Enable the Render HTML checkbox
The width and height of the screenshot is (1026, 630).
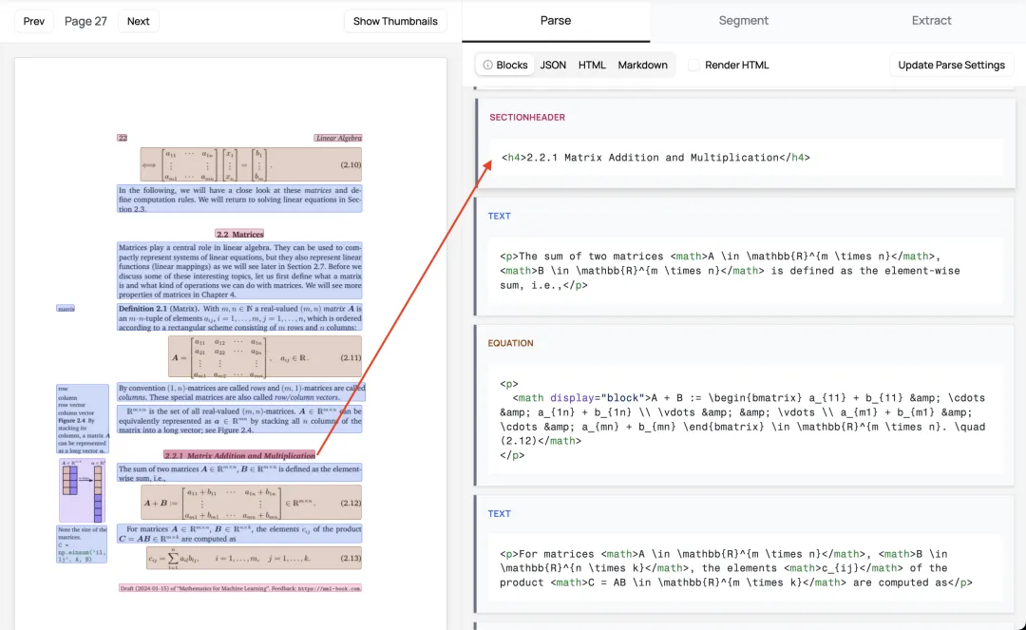[x=693, y=65]
